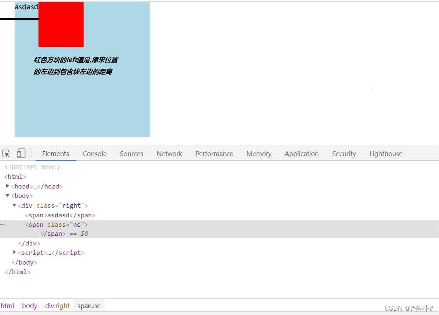Select the span asdasd element row
The width and height of the screenshot is (439, 315).
pyautogui.click(x=60, y=215)
